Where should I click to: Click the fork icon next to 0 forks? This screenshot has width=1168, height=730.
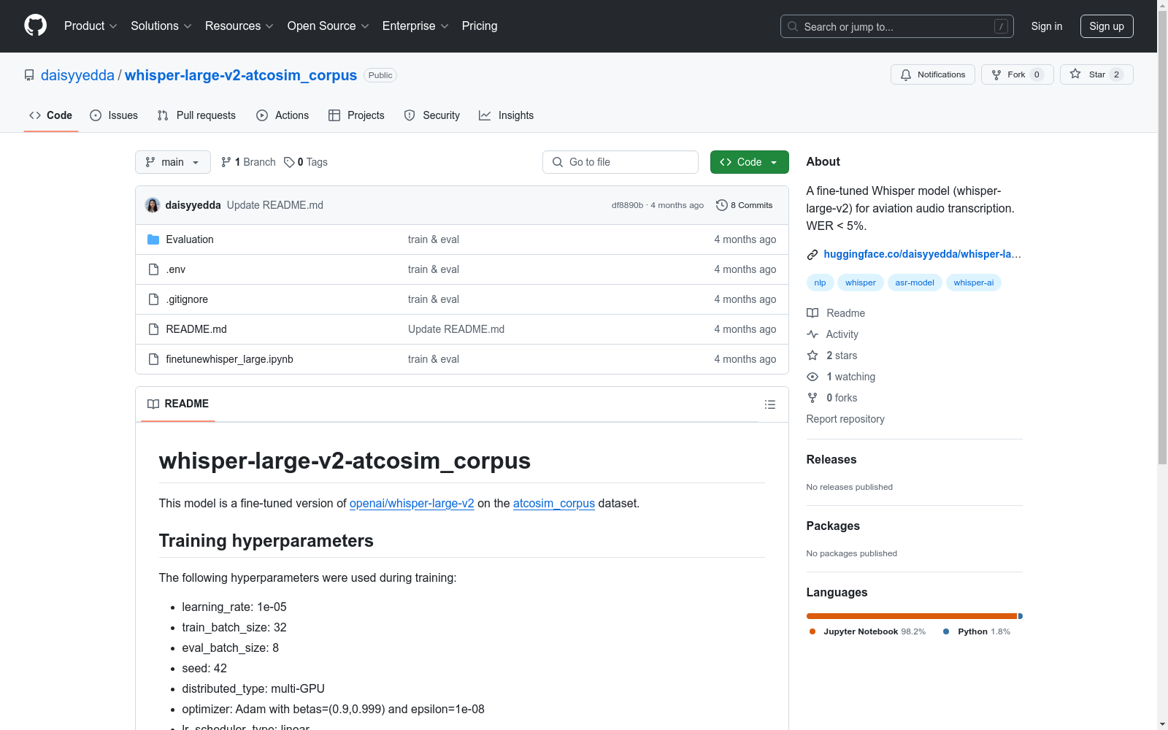(x=812, y=398)
